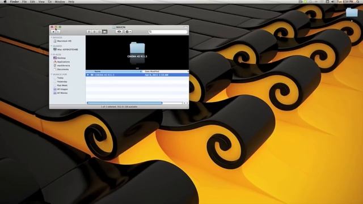Open the Help menu
363x204 pixels.
click(71, 2)
